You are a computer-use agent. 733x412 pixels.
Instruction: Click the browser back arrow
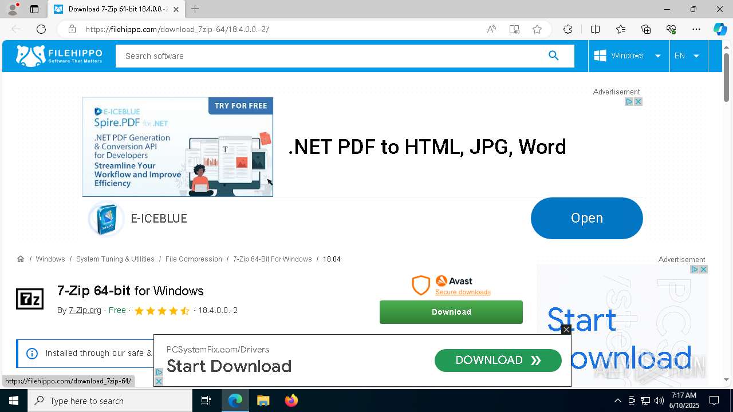16,29
